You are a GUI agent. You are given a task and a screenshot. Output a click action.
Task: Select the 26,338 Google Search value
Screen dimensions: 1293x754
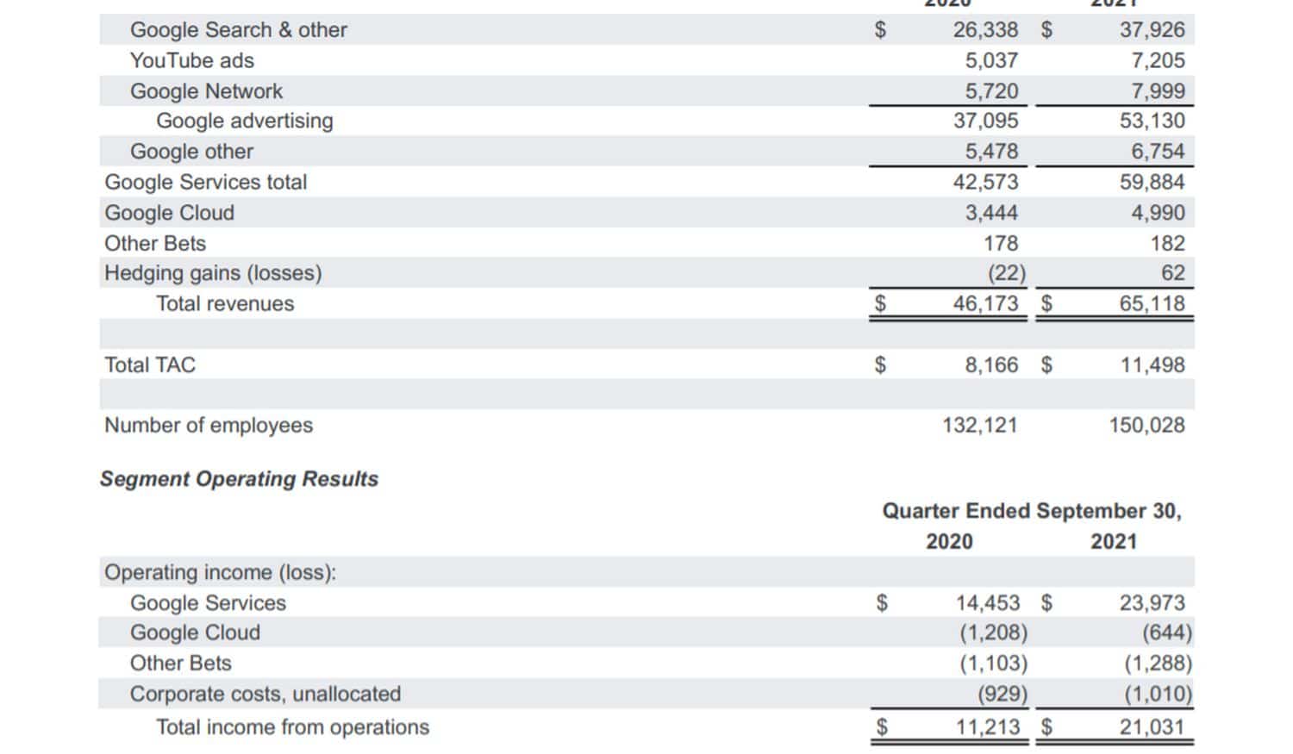click(985, 30)
